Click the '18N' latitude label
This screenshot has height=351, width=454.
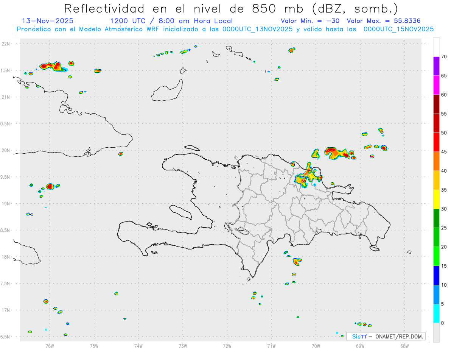point(6,257)
